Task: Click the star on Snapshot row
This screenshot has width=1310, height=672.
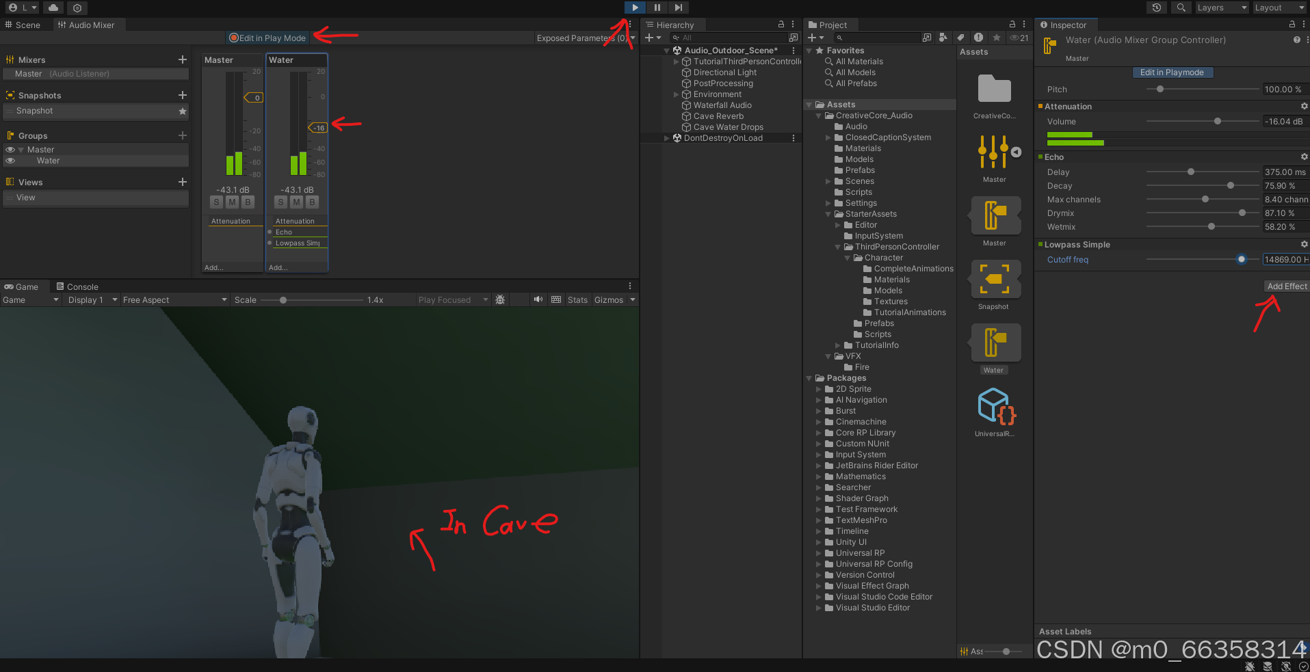Action: click(x=182, y=111)
